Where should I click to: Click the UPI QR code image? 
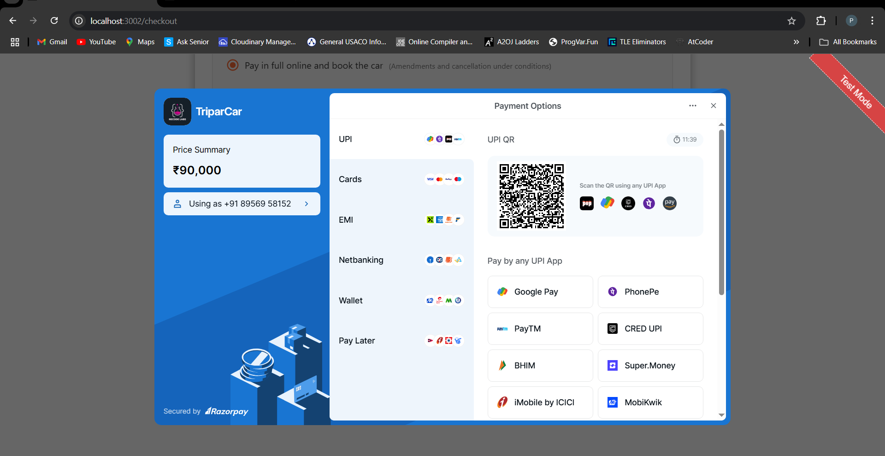coord(531,196)
